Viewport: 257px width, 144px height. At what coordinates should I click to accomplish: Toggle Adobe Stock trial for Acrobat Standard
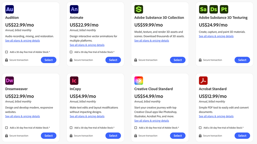[200, 128]
